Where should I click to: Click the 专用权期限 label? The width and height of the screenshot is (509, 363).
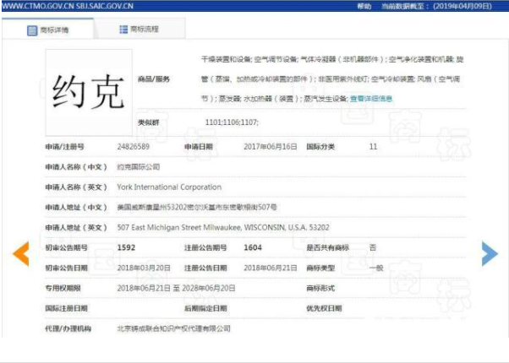(63, 288)
